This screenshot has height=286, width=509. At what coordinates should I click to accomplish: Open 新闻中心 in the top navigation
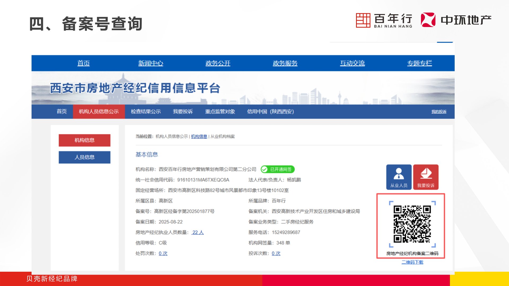[151, 63]
